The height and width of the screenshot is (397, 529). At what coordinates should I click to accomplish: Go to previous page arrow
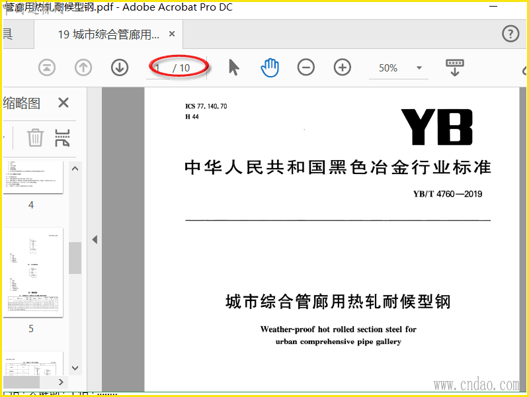pyautogui.click(x=83, y=67)
